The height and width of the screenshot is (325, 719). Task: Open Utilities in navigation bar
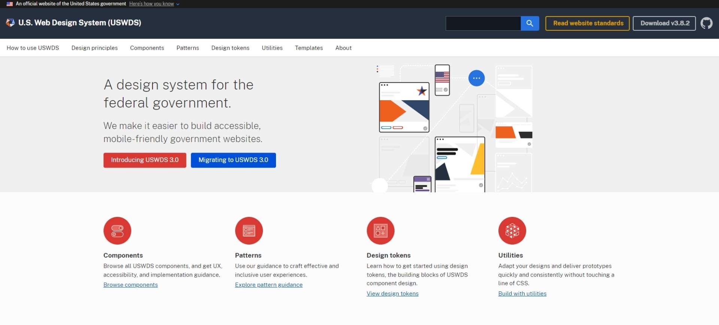(272, 48)
